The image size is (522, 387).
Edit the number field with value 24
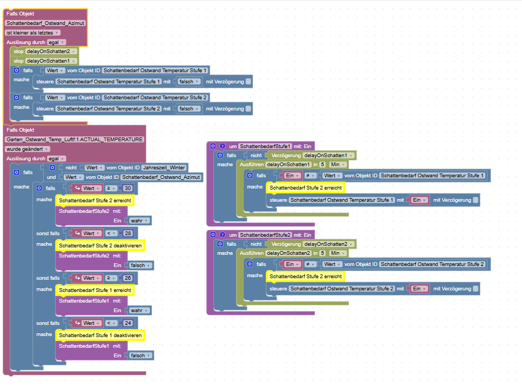pos(128,323)
